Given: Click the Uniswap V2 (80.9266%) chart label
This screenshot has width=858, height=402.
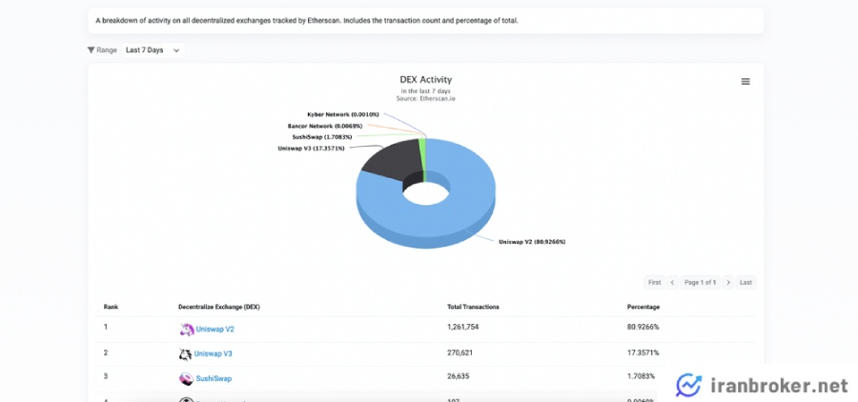Looking at the screenshot, I should [532, 242].
